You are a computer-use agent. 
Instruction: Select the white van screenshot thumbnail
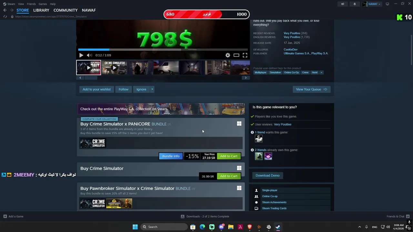(166, 67)
